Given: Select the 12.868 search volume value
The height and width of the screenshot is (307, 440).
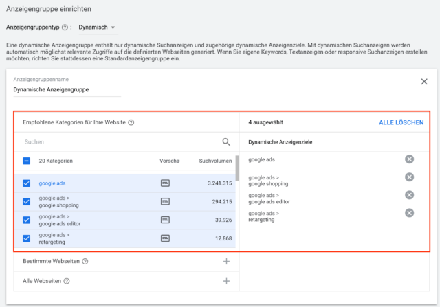Looking at the screenshot, I should point(223,238).
